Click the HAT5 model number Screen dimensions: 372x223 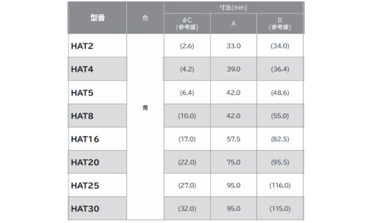pos(82,93)
